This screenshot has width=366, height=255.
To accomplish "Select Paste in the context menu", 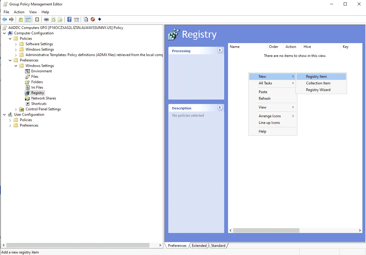I will tap(273, 92).
